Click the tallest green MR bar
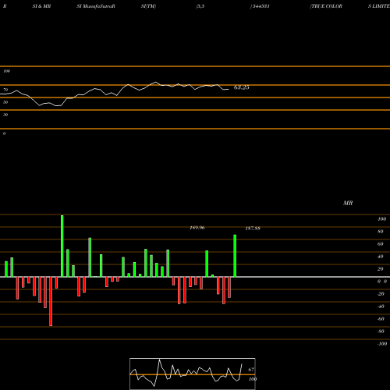Viewport: 390px width, 390px height. [x=62, y=246]
